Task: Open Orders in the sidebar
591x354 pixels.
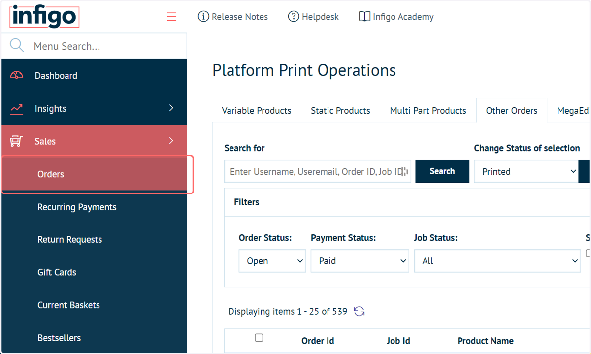Action: click(95, 174)
